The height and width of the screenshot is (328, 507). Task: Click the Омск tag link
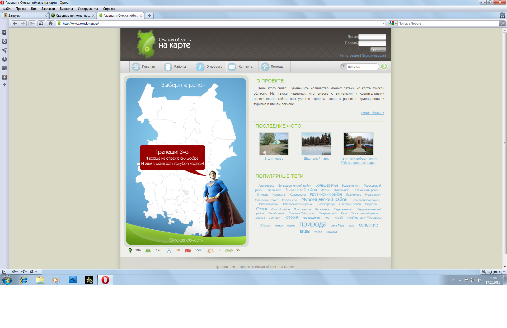[261, 209]
